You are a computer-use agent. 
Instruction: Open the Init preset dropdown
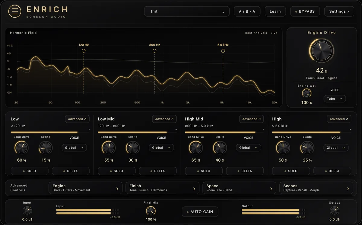(x=187, y=11)
